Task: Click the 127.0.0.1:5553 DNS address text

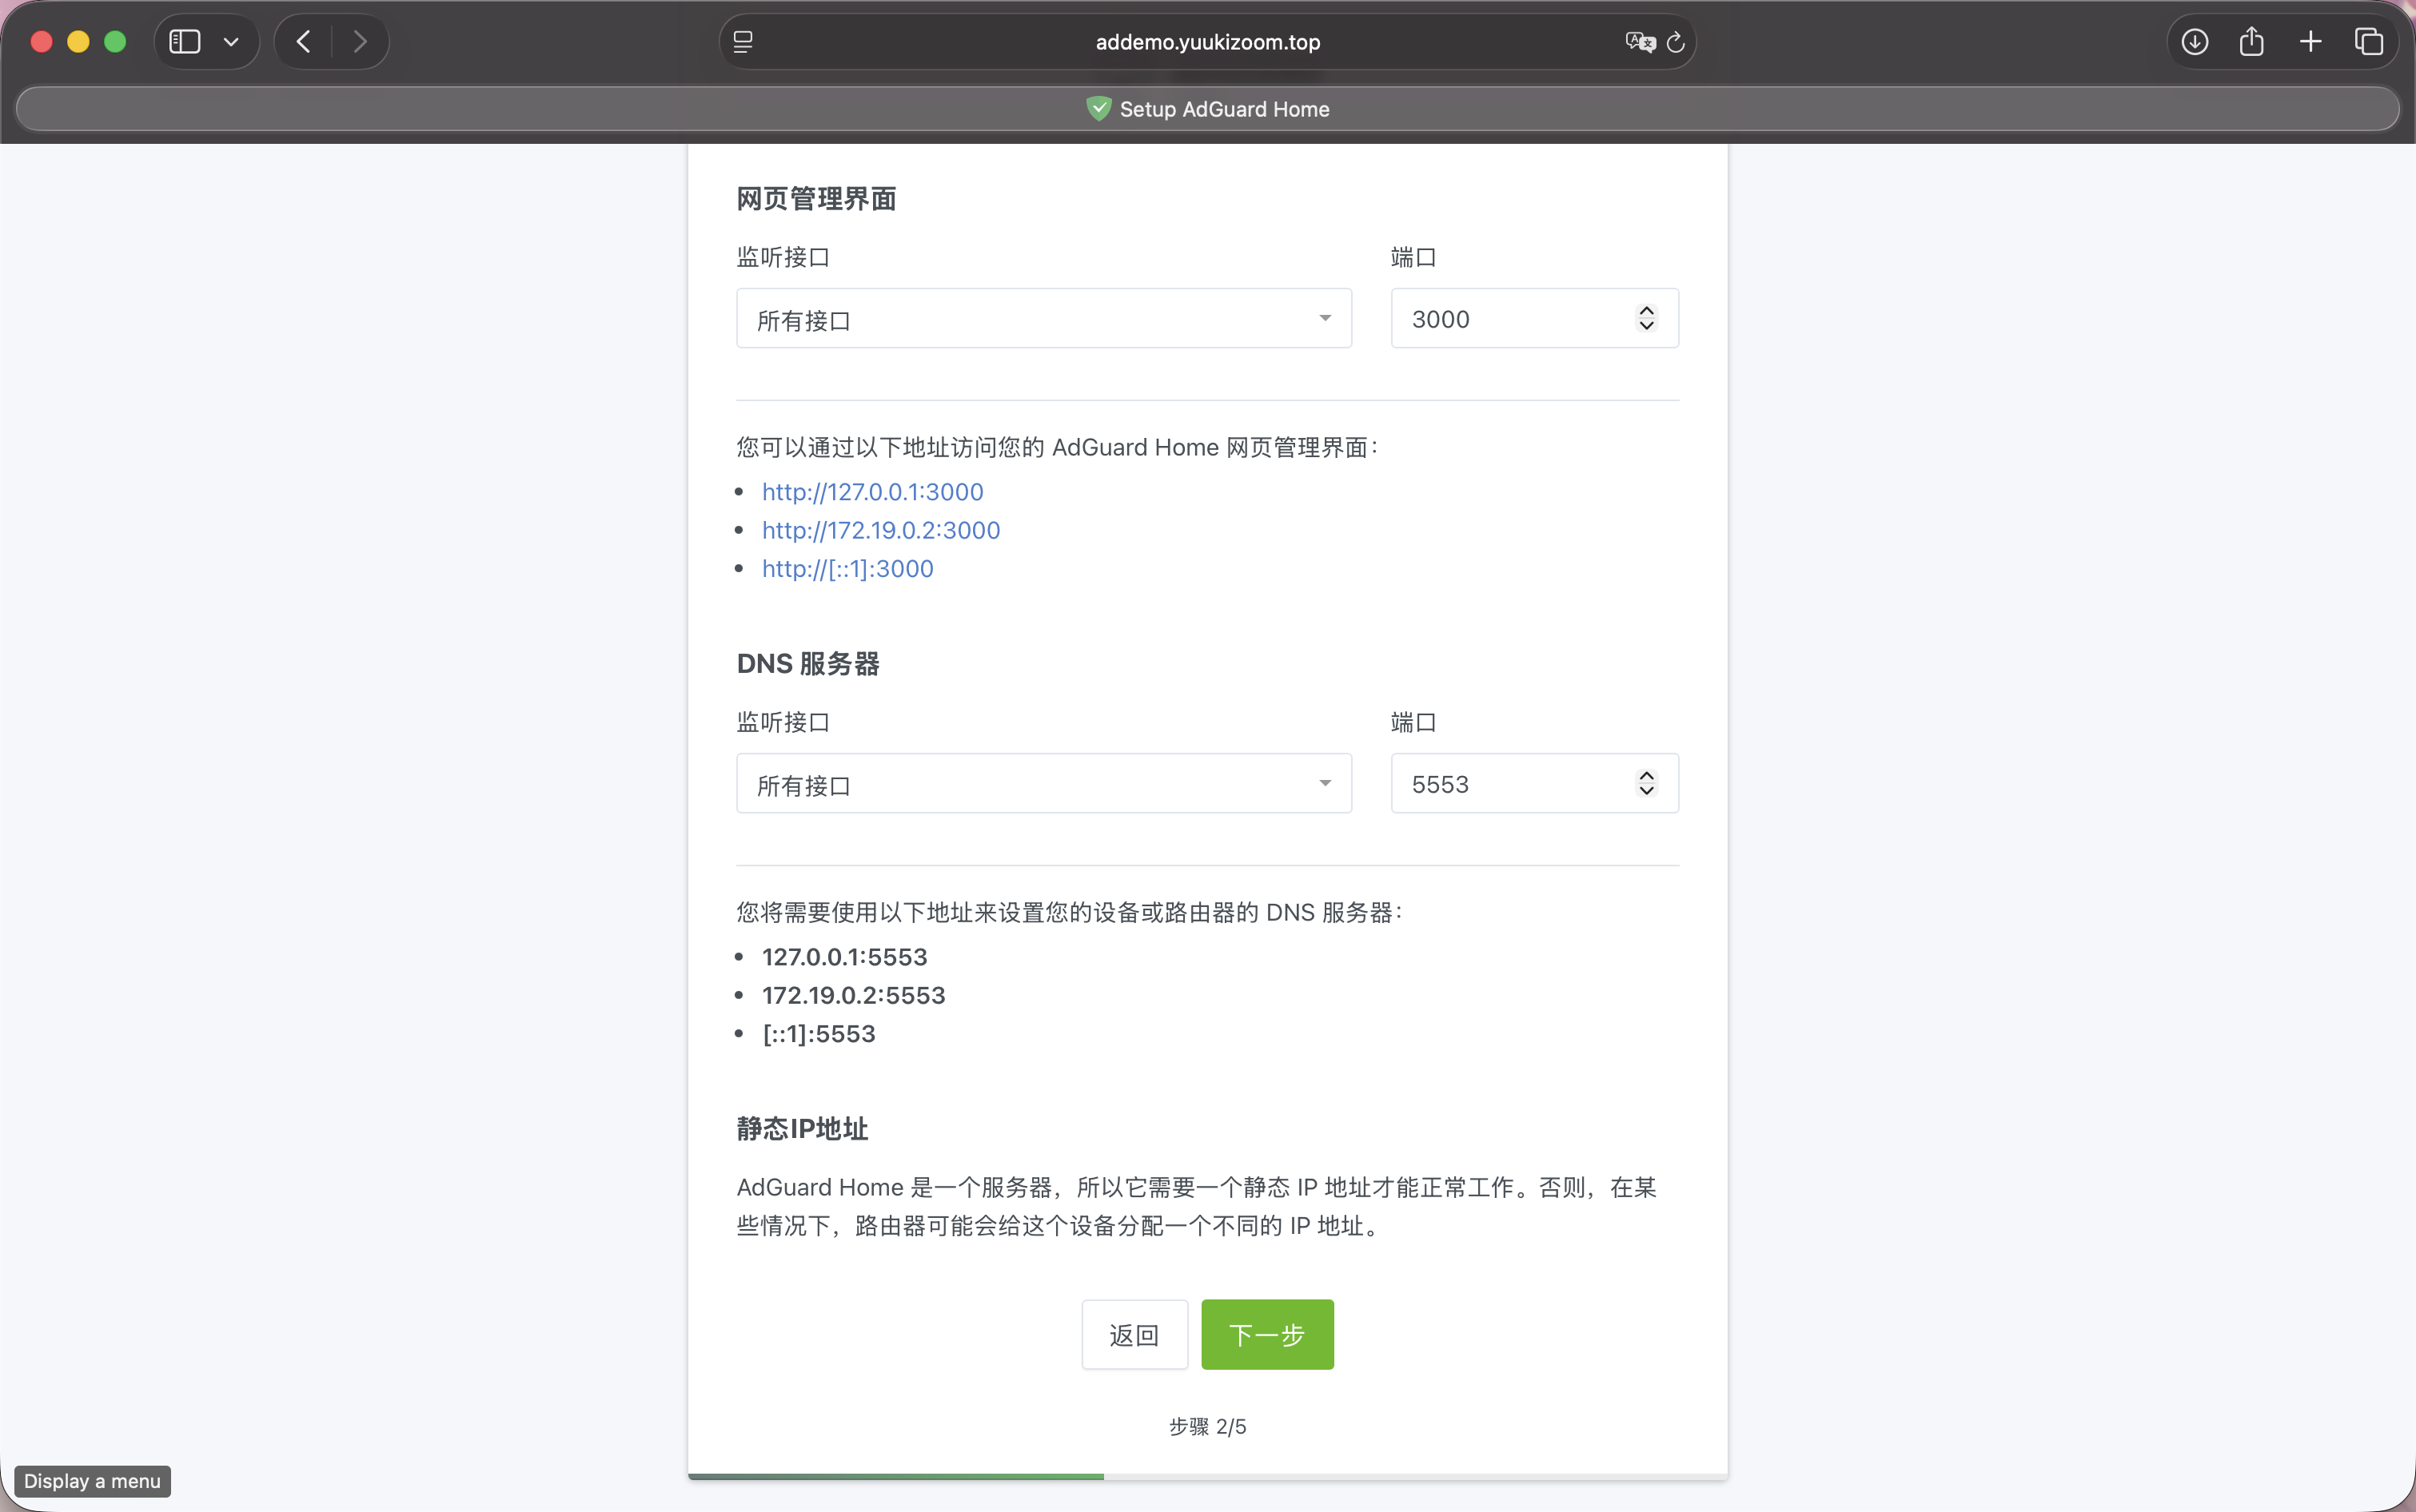Action: pyautogui.click(x=844, y=957)
